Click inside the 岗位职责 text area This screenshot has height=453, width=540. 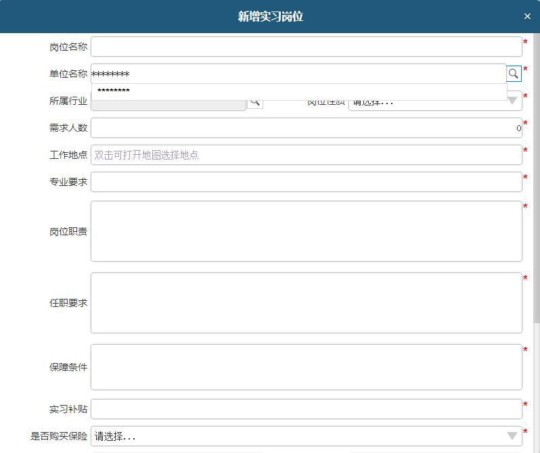[x=306, y=231]
